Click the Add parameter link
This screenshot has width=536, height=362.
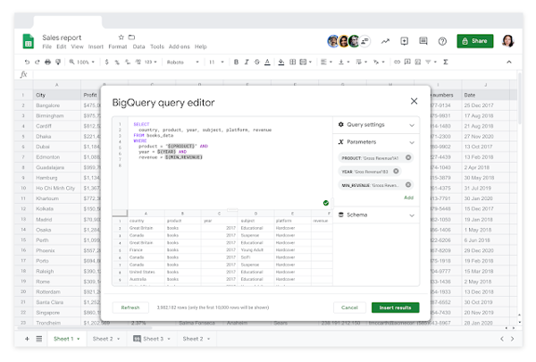pyautogui.click(x=409, y=198)
